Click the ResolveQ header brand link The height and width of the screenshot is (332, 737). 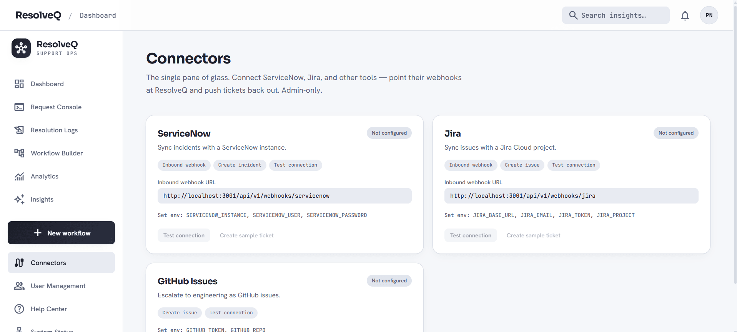tap(38, 15)
